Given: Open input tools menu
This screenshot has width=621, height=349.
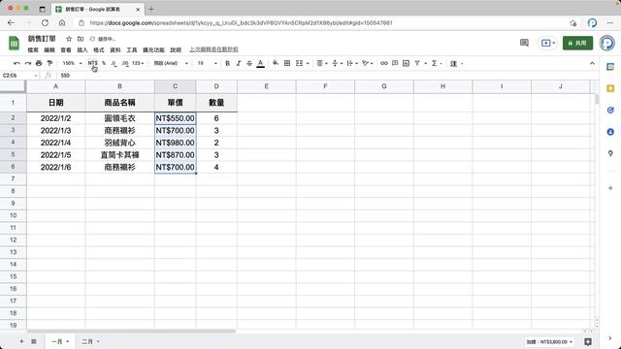Looking at the screenshot, I should (456, 63).
